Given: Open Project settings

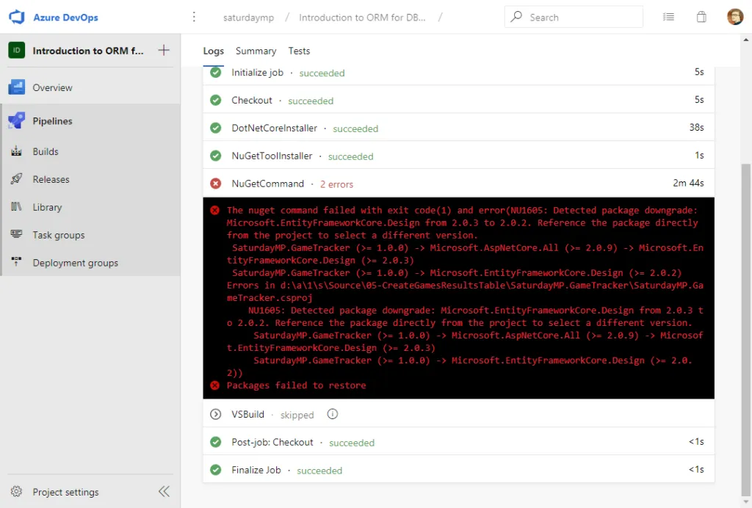Looking at the screenshot, I should point(65,492).
